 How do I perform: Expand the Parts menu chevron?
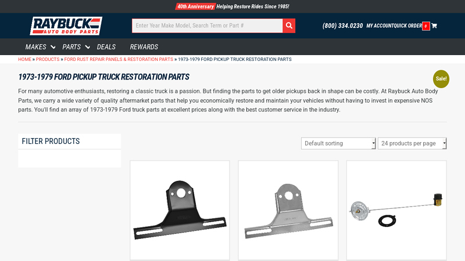click(x=88, y=47)
